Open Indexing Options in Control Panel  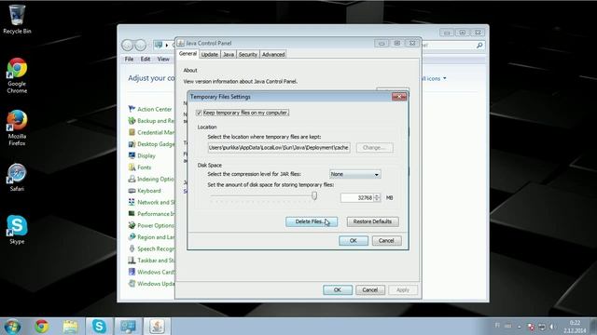[151, 179]
